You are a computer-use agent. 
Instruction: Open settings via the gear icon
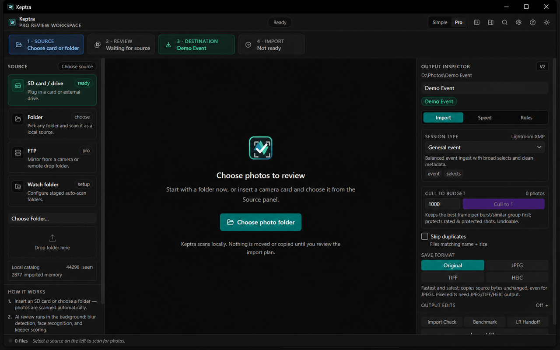tap(519, 22)
